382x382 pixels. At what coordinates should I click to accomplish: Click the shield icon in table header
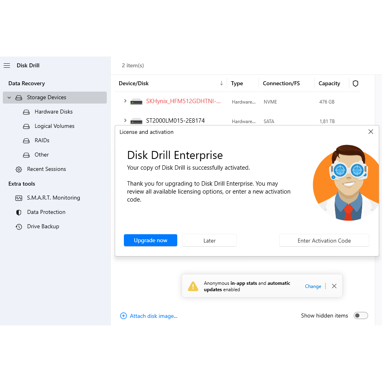tap(355, 83)
